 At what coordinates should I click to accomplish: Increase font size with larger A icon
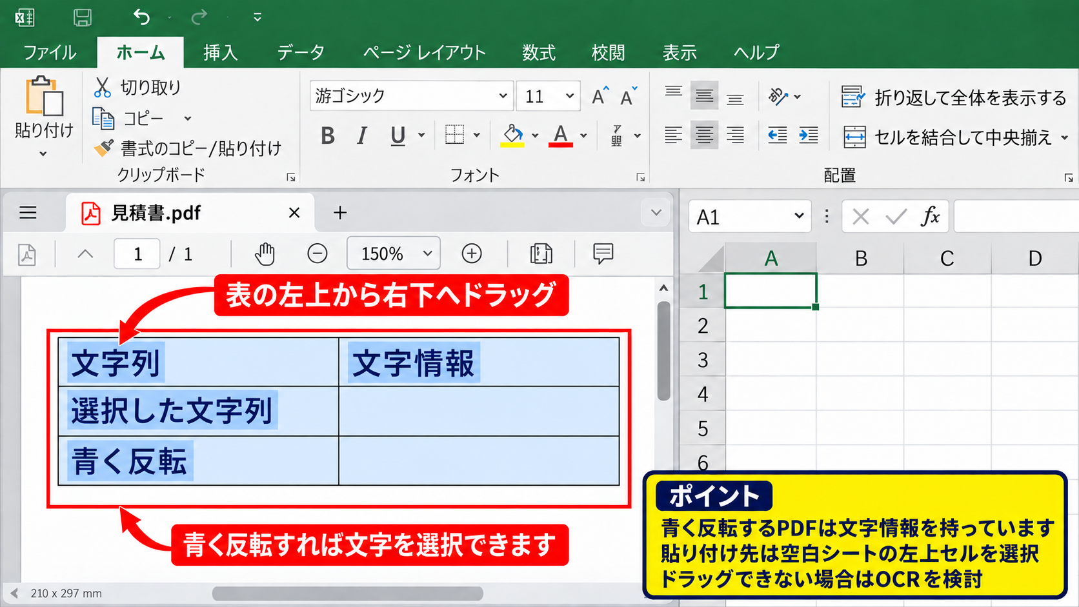coord(600,96)
